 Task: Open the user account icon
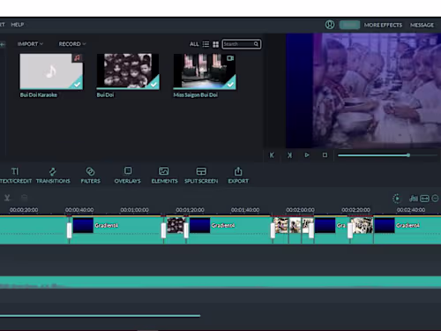click(x=330, y=25)
